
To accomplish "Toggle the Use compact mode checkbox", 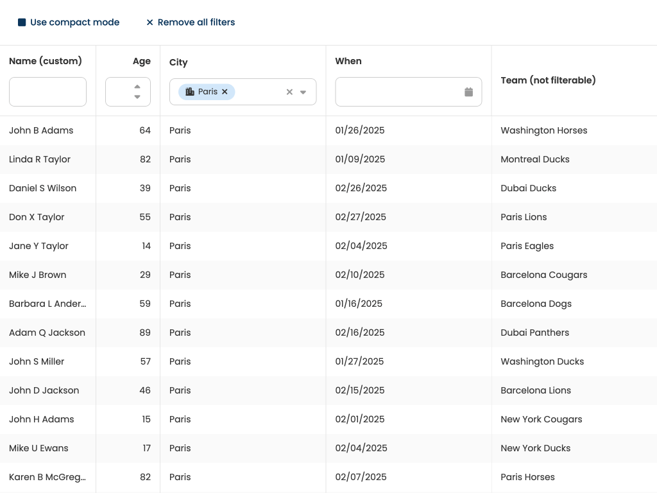I will click(x=22, y=22).
